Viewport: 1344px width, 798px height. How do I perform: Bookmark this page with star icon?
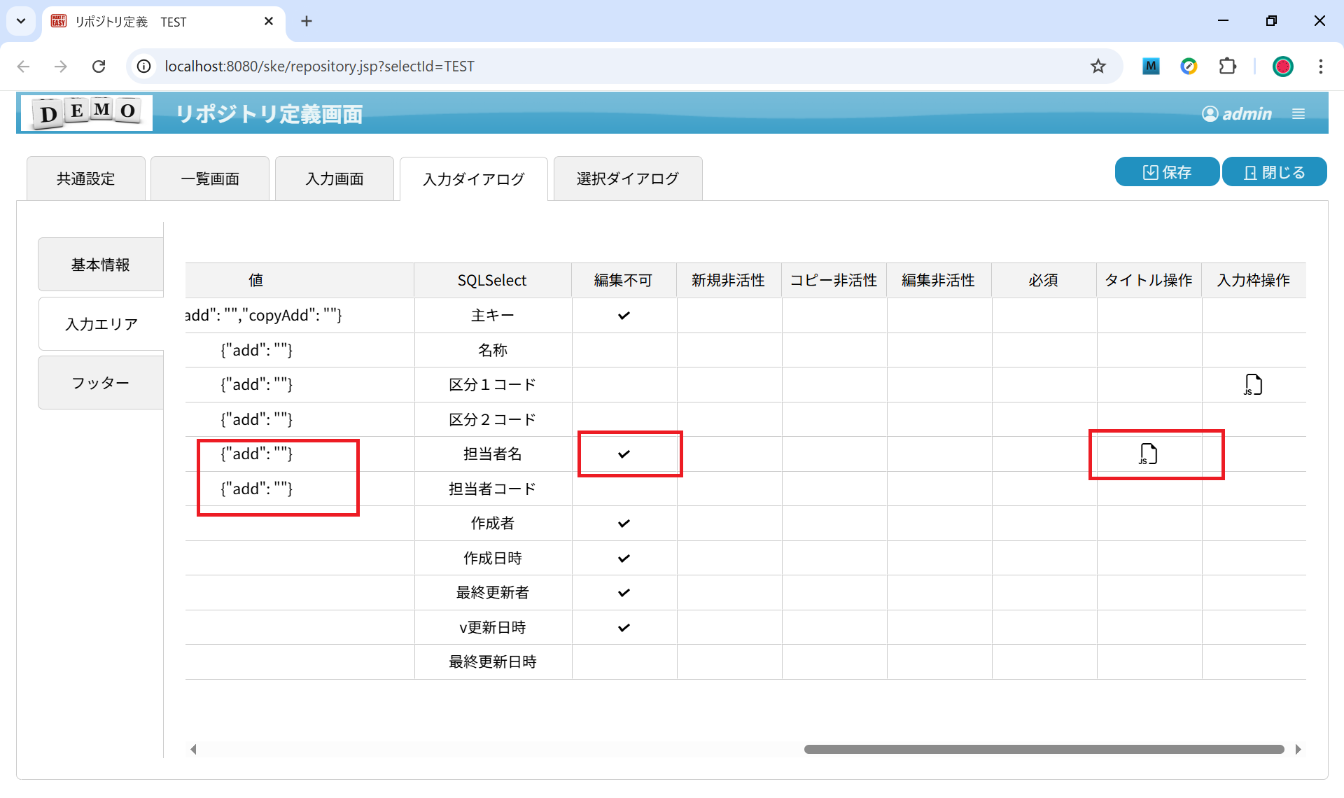[x=1098, y=66]
